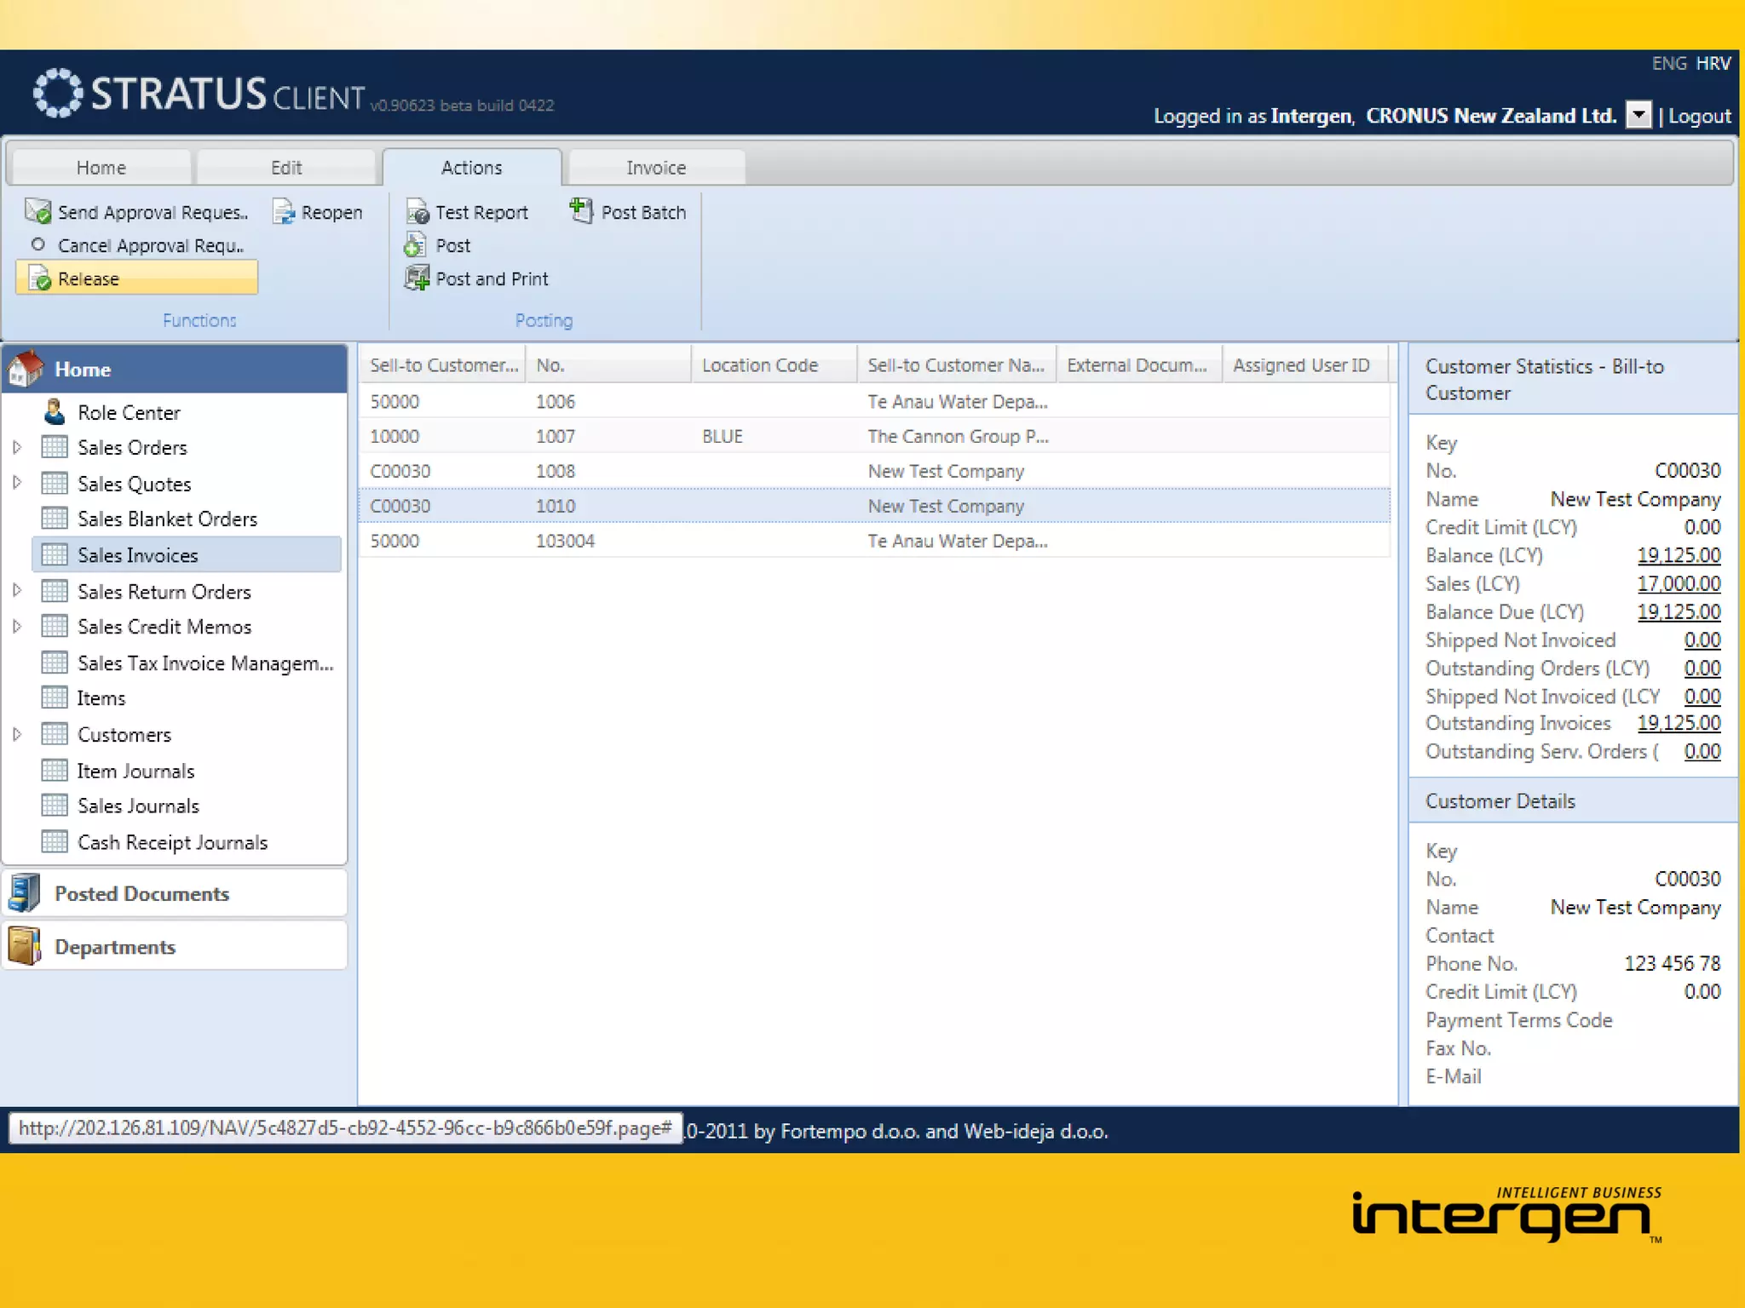The width and height of the screenshot is (1745, 1308).
Task: Open the Invoice ribbon tab
Action: click(656, 168)
